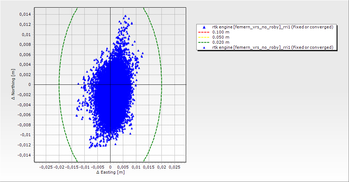The image size is (349, 182).
Task: Click the plot origin where zero lines cross
Action: [110, 84]
